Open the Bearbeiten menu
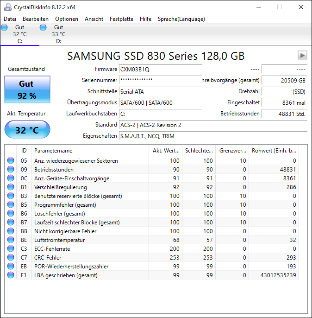This screenshot has height=318, width=312. pyautogui.click(x=36, y=19)
